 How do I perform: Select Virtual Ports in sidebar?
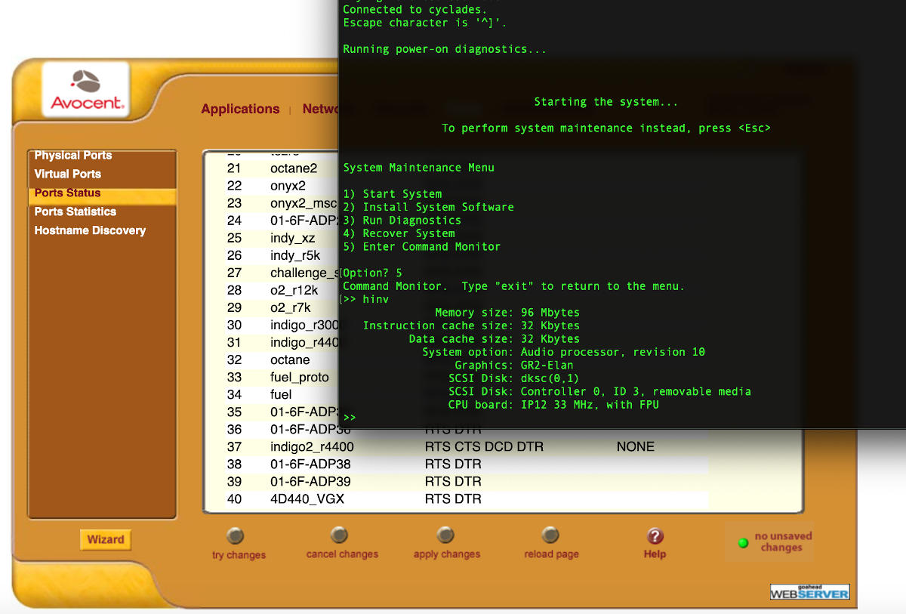click(x=68, y=174)
